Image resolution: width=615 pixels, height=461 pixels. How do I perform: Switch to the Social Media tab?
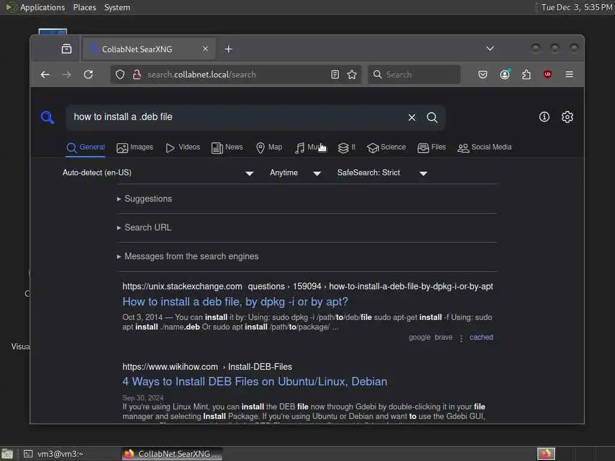coord(485,148)
